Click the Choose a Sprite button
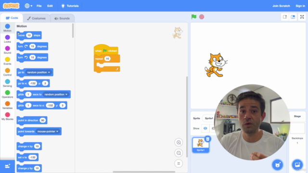The height and width of the screenshot is (173, 308). pyautogui.click(x=277, y=165)
